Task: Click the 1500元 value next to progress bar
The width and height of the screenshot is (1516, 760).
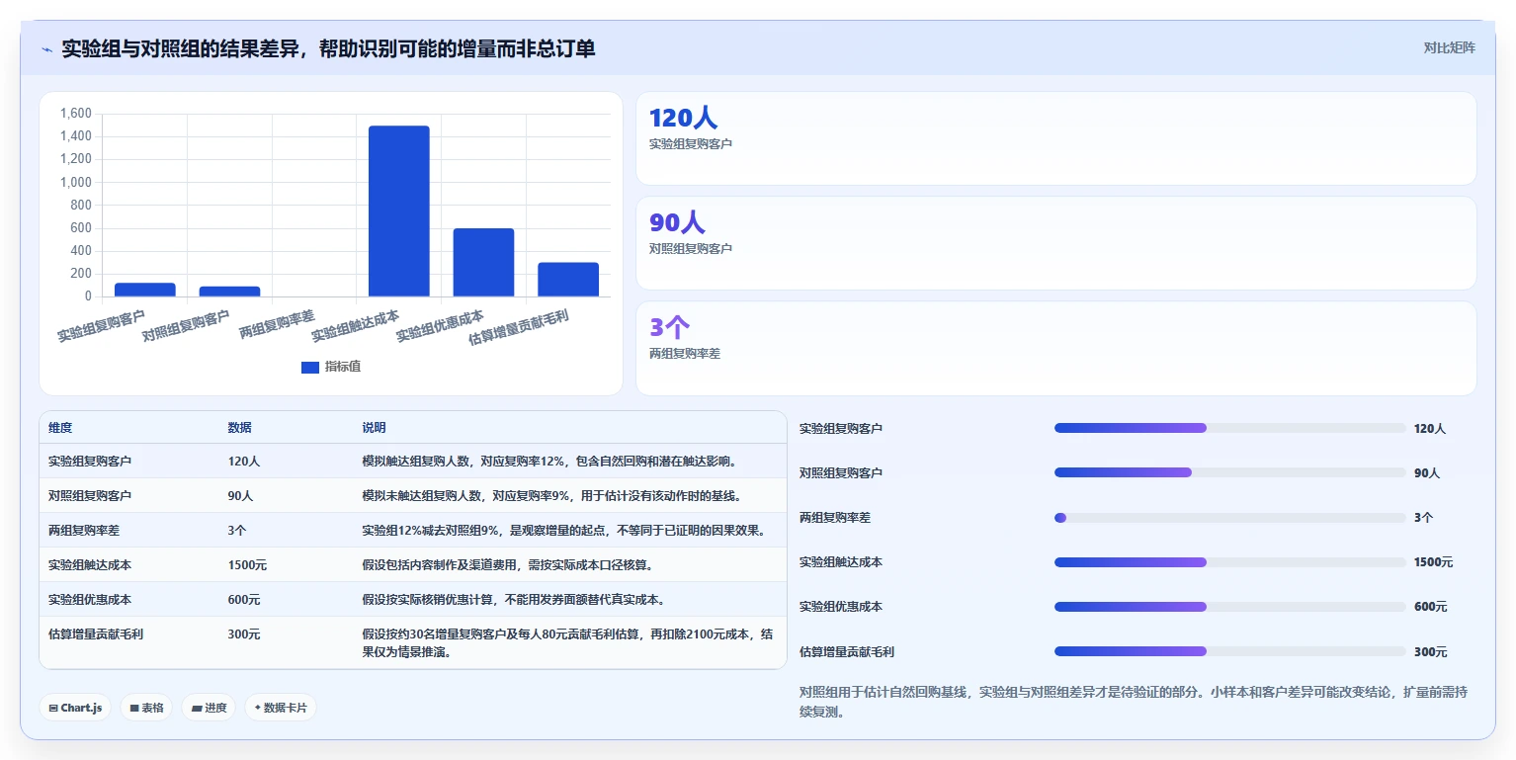Action: [1434, 562]
